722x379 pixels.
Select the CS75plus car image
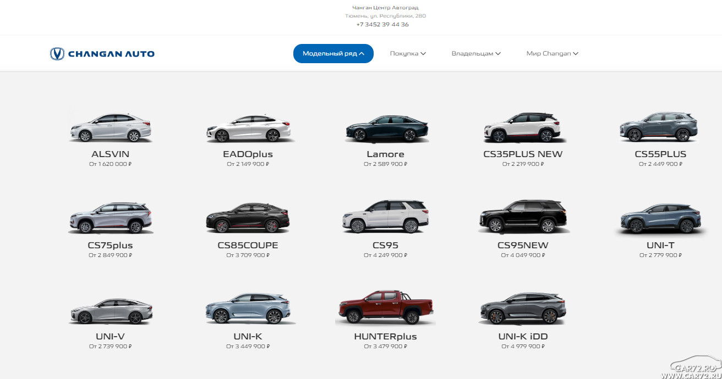click(110, 218)
